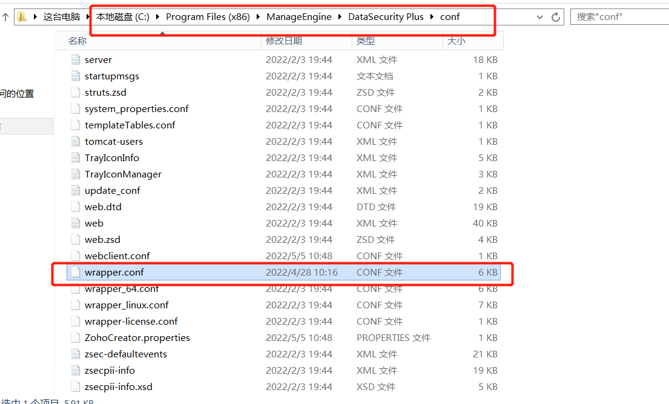Click the webclient.conf file icon

point(76,256)
